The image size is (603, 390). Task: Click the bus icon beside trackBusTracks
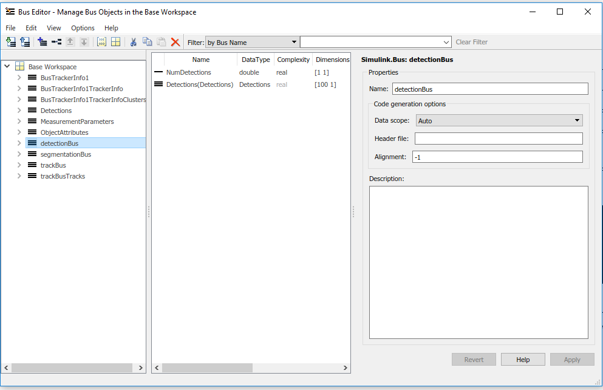[32, 176]
